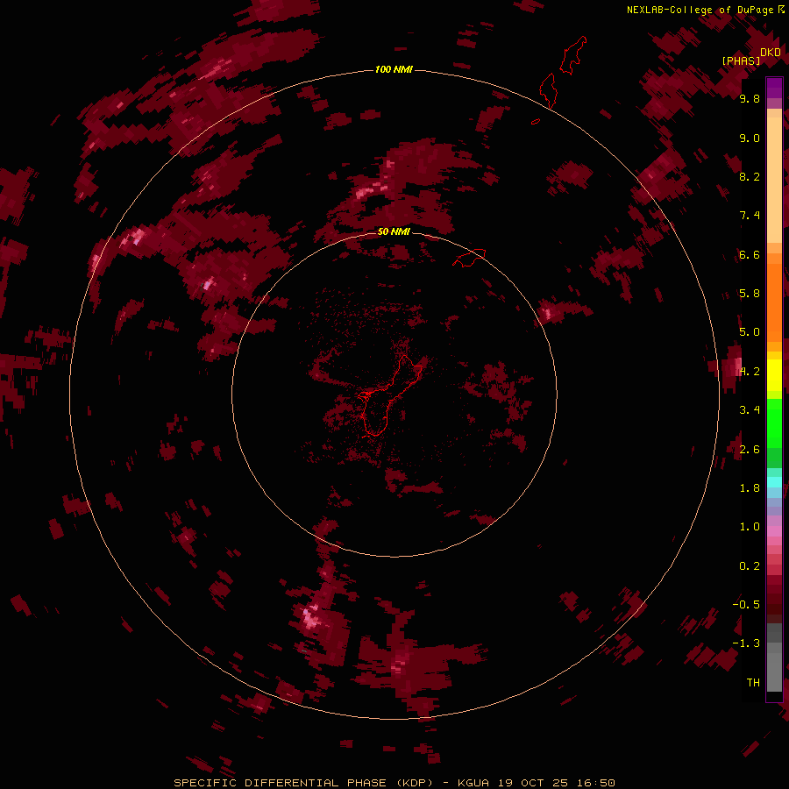Click the 7.4 scale label
The image size is (789, 789).
tap(750, 216)
